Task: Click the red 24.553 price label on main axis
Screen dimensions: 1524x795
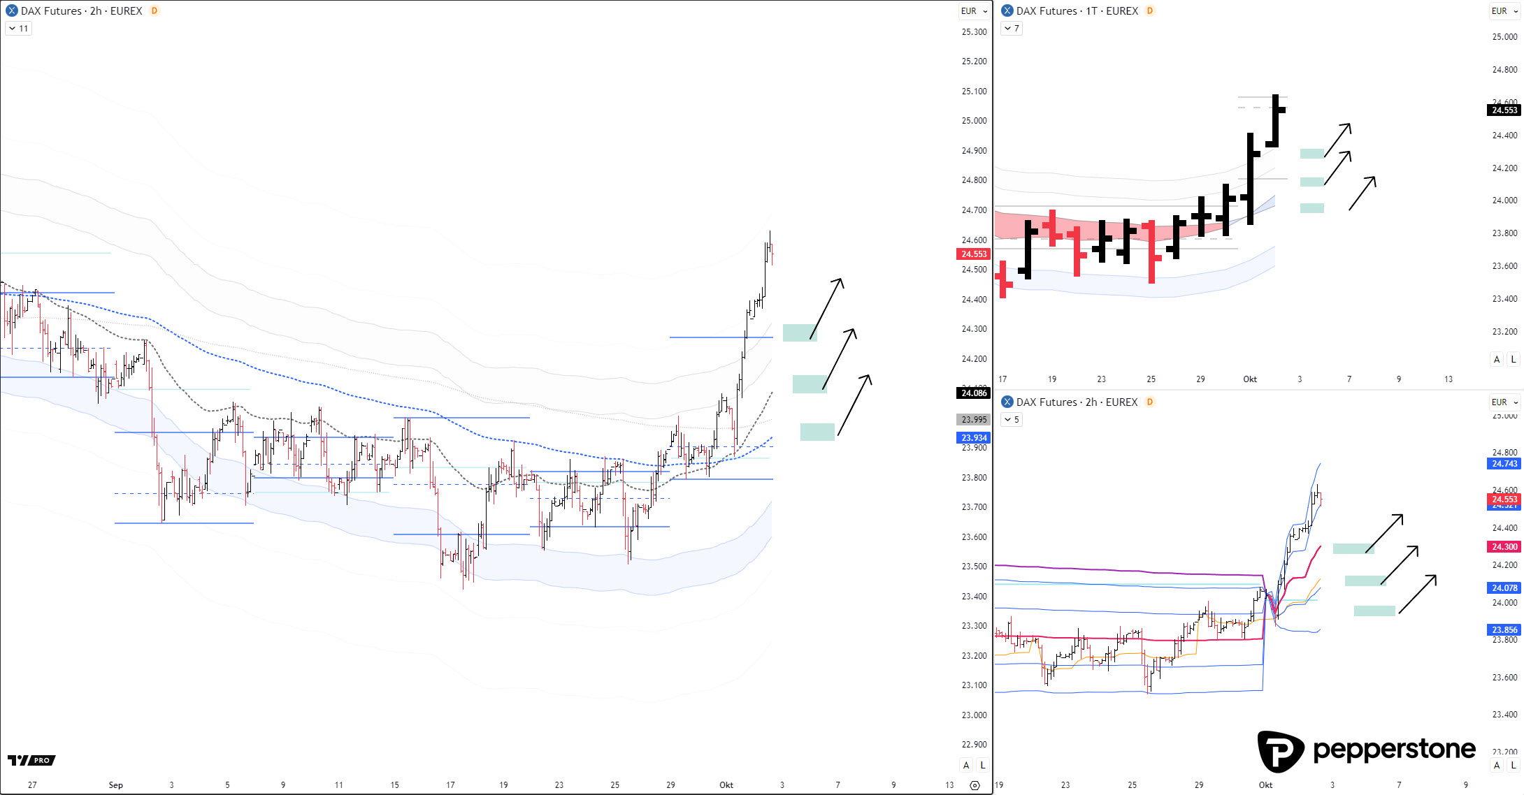Action: [973, 254]
